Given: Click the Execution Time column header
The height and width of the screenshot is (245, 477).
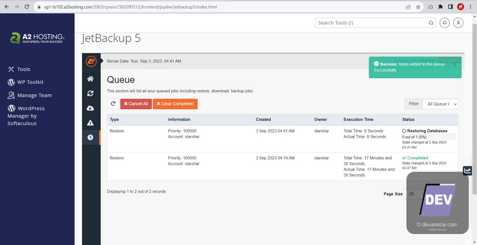Looking at the screenshot, I should (x=358, y=120).
